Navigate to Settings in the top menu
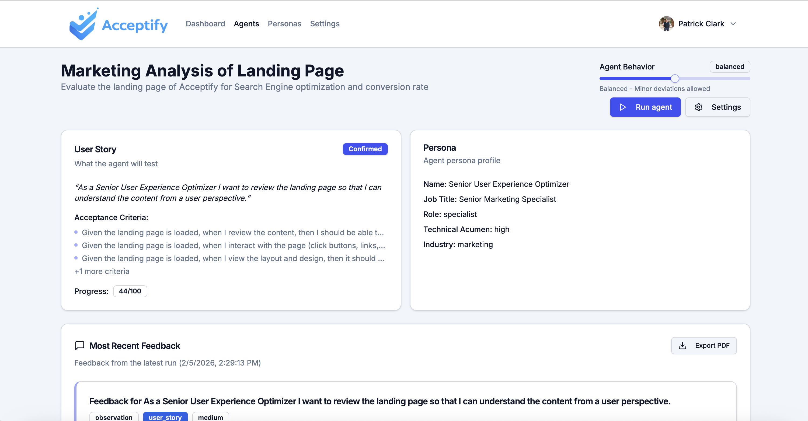The width and height of the screenshot is (808, 421). pos(325,23)
